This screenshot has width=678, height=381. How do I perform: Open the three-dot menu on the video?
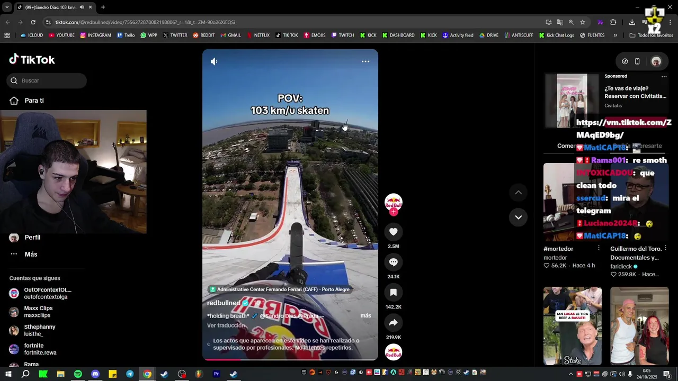[x=365, y=61]
